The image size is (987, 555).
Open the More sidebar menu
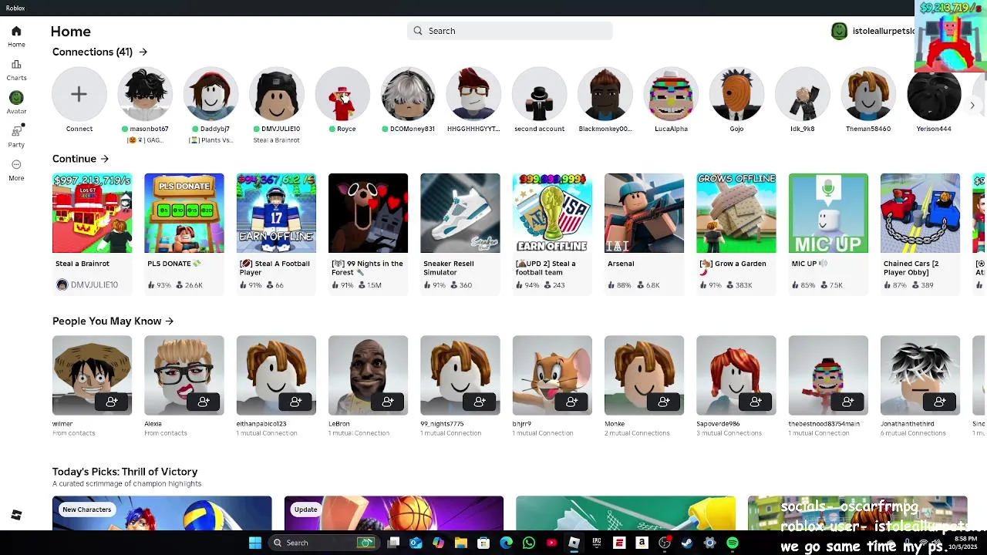tap(16, 164)
